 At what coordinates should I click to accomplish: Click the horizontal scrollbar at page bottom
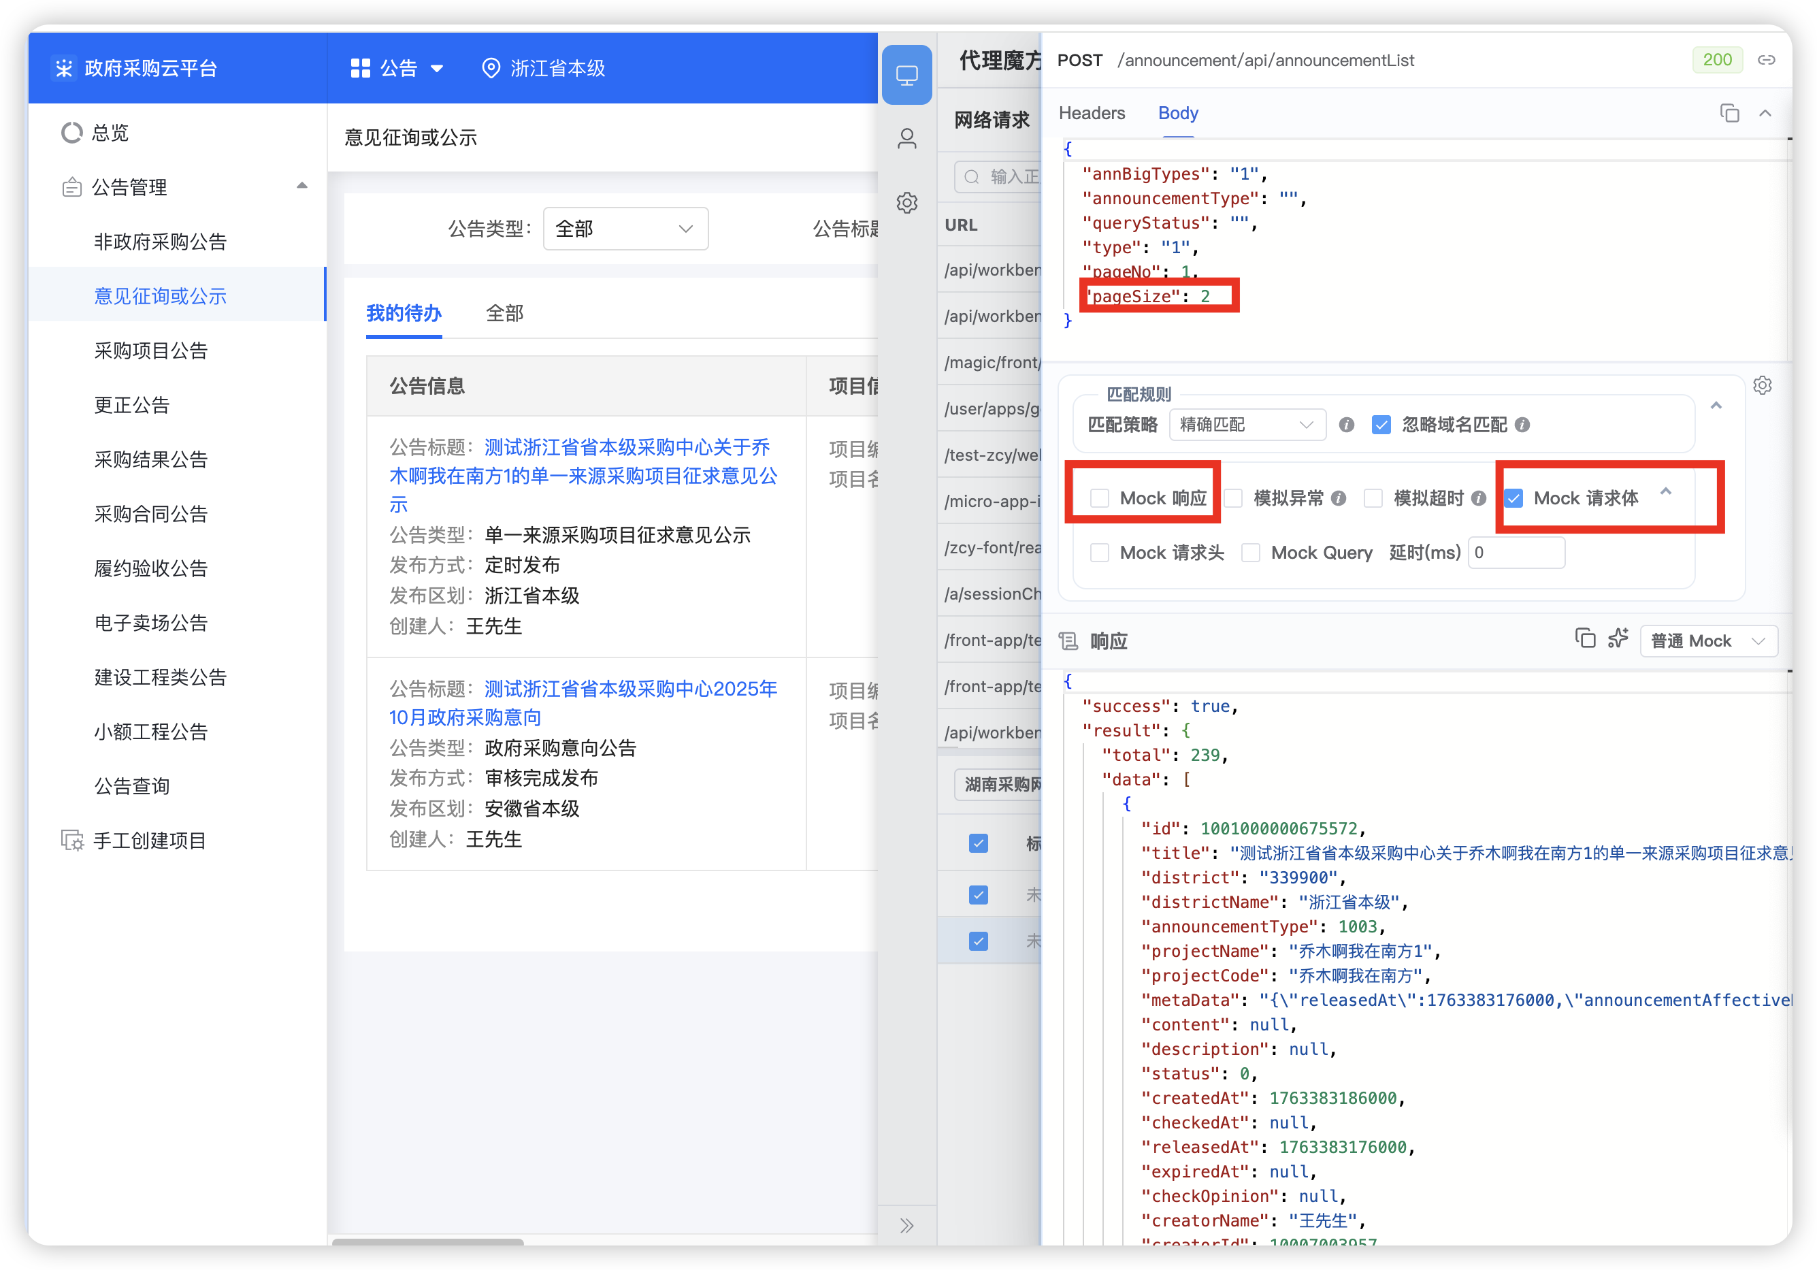(x=427, y=1241)
